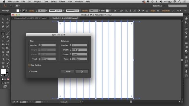Swap fill and stroke arrow

8,70
